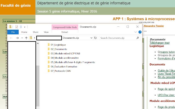175x109 pixels.
Task: Switch to the Share ribbon tab
Action: [x=36, y=32]
